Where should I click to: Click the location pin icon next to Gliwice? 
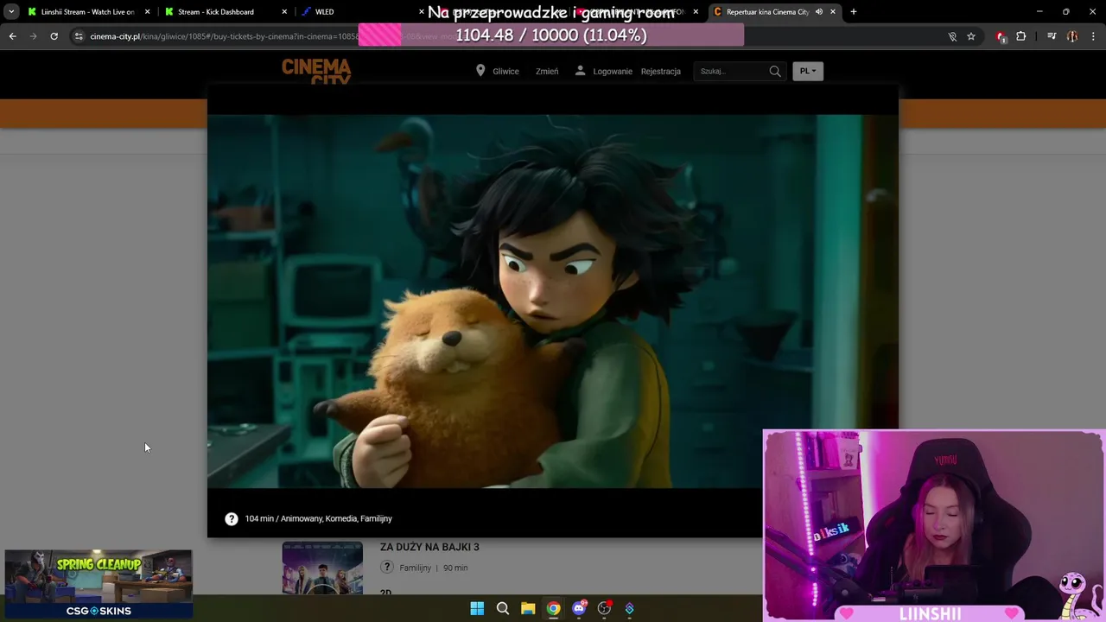(480, 71)
